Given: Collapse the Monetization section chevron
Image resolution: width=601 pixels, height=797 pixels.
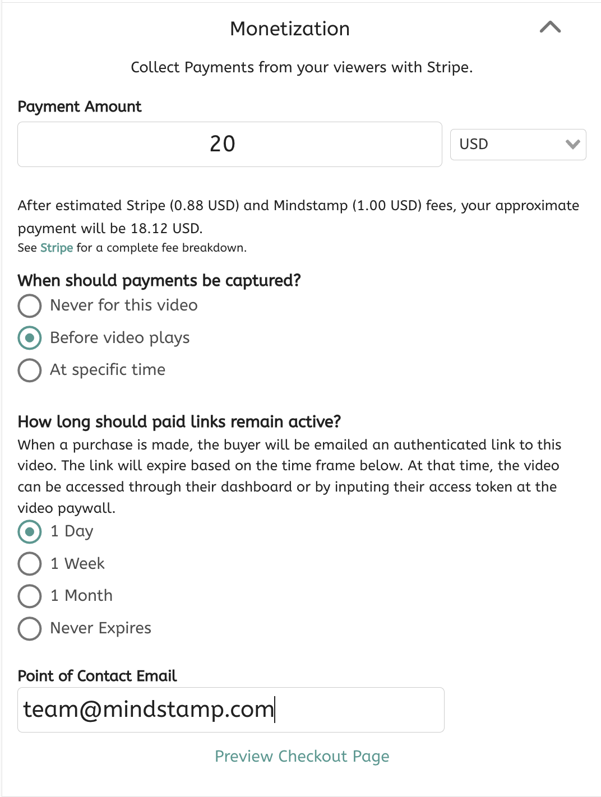Looking at the screenshot, I should click(x=550, y=27).
